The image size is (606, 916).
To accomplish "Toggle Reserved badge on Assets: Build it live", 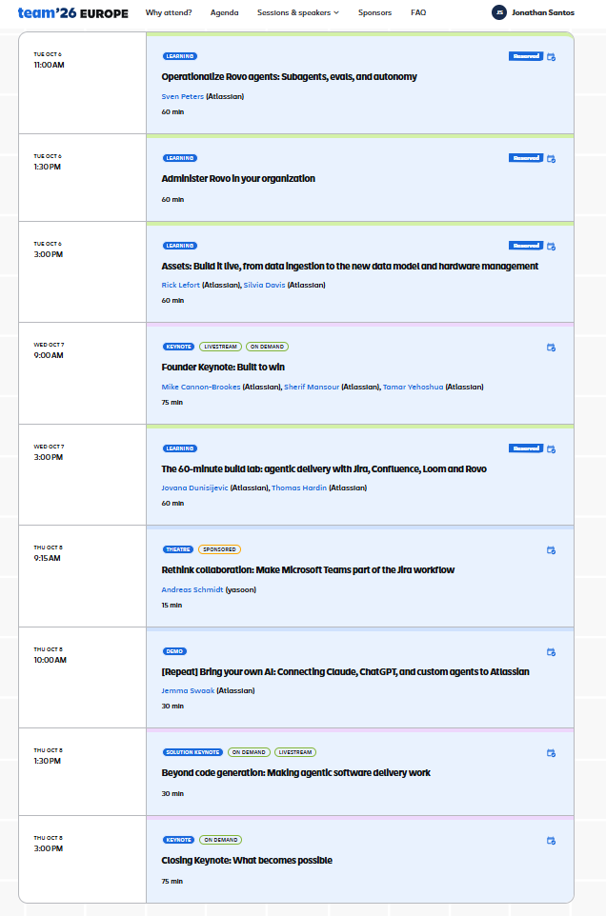I will point(526,246).
